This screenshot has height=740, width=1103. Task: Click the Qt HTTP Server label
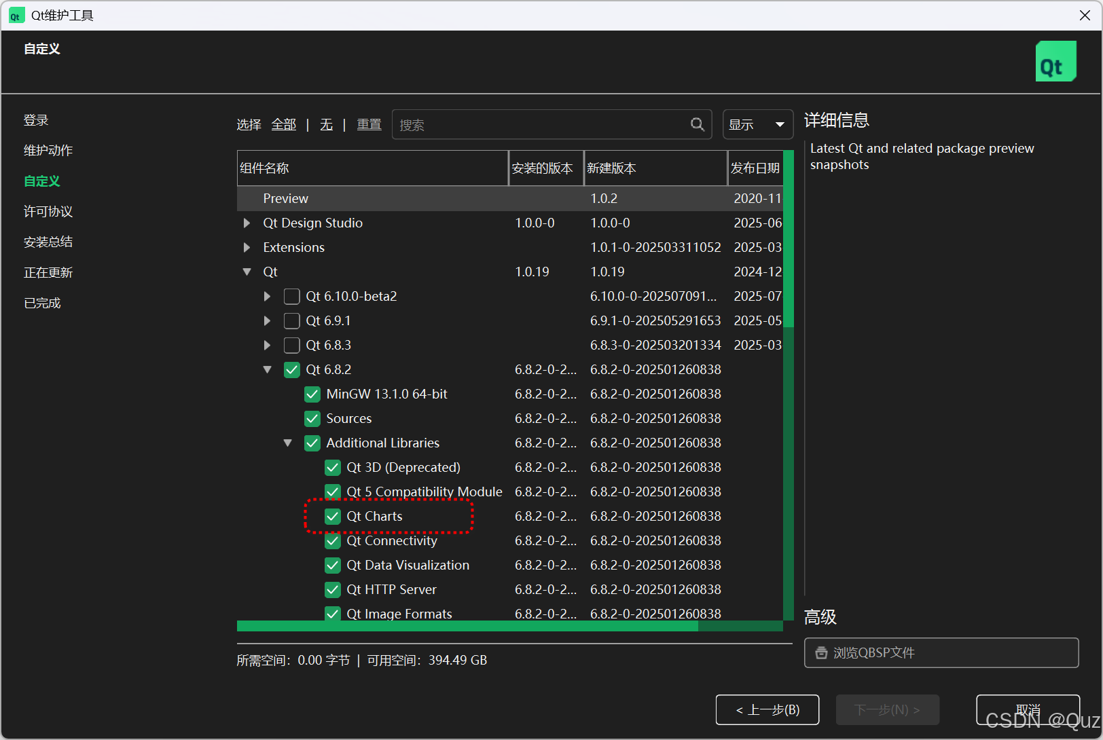click(x=392, y=589)
